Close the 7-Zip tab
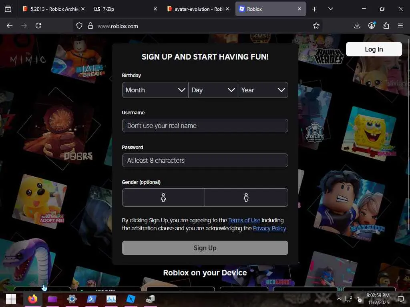The height and width of the screenshot is (307, 410). [x=155, y=9]
